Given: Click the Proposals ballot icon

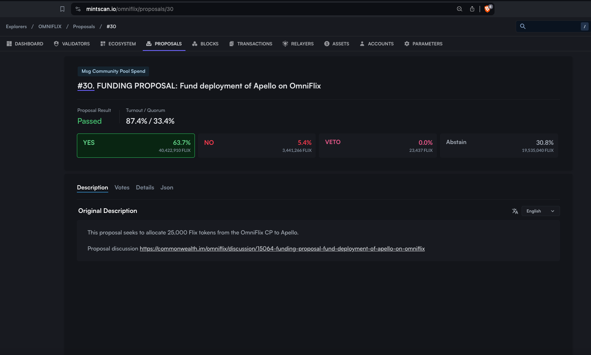Looking at the screenshot, I should pyautogui.click(x=149, y=44).
